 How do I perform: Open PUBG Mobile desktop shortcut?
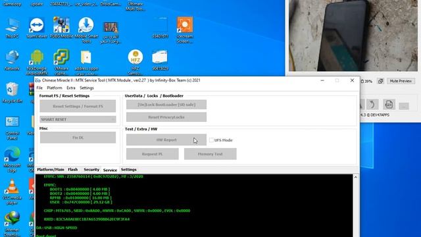[61, 28]
